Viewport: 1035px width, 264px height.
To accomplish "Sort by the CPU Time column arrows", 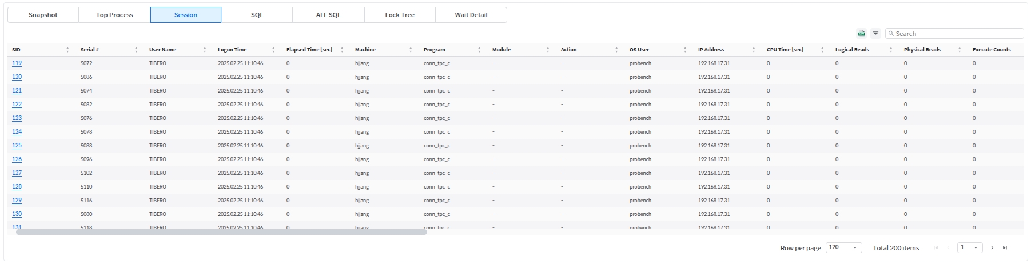I will coord(822,50).
